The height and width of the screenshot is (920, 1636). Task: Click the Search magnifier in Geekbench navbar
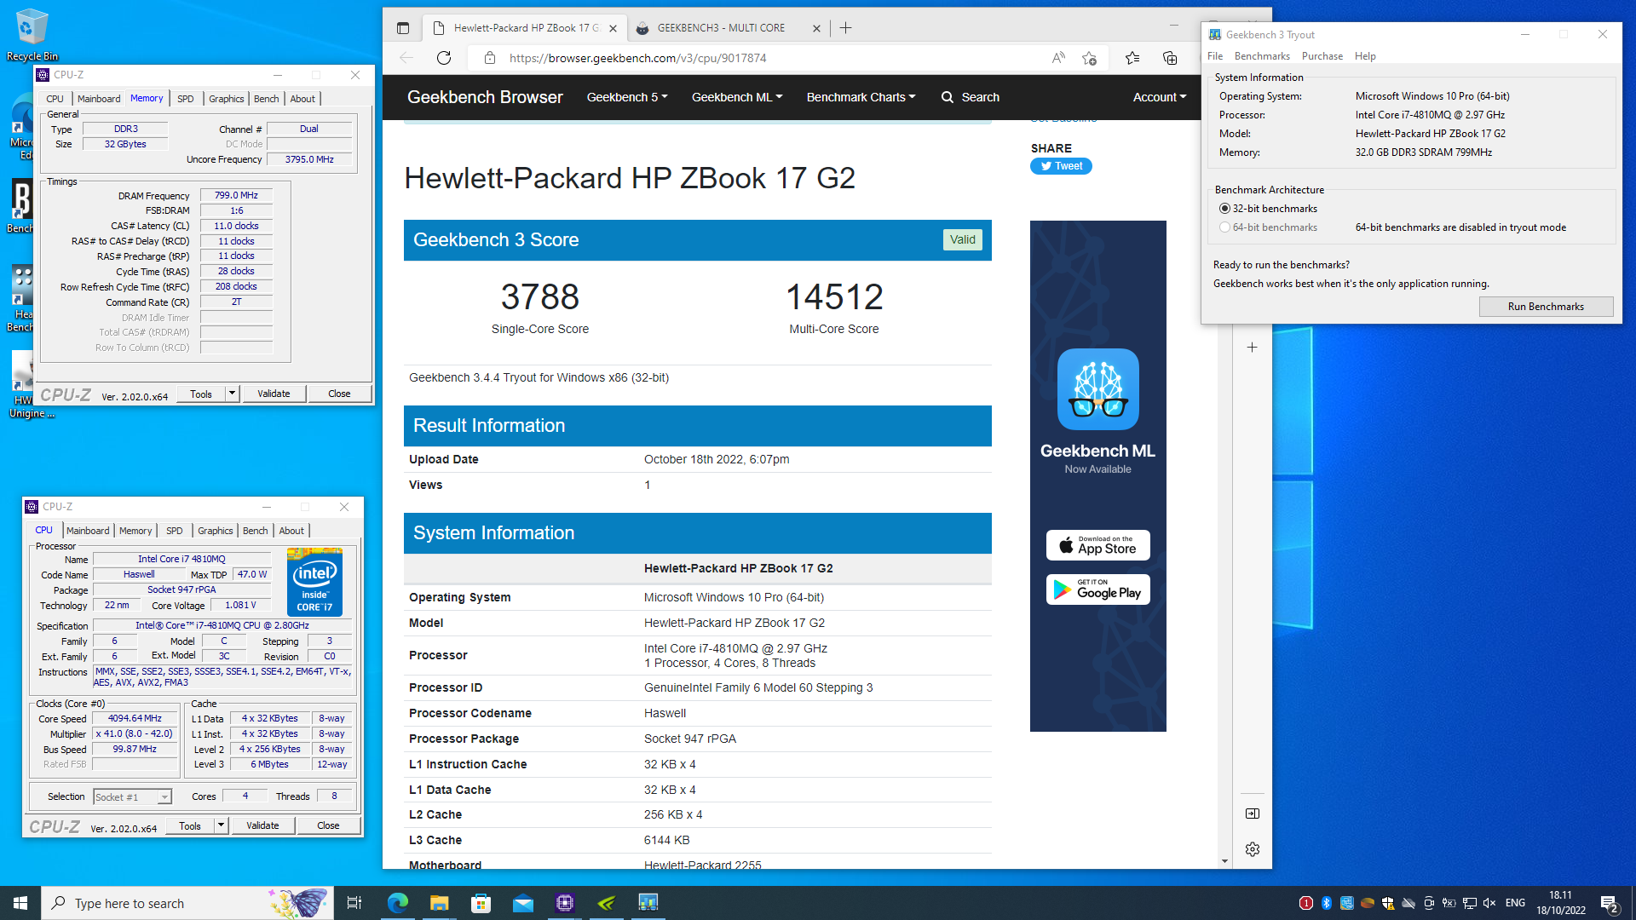click(x=948, y=97)
